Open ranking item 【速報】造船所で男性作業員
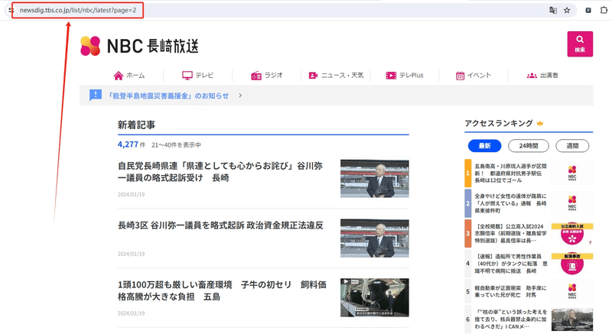Image resolution: width=612 pixels, height=334 pixels. [x=511, y=264]
